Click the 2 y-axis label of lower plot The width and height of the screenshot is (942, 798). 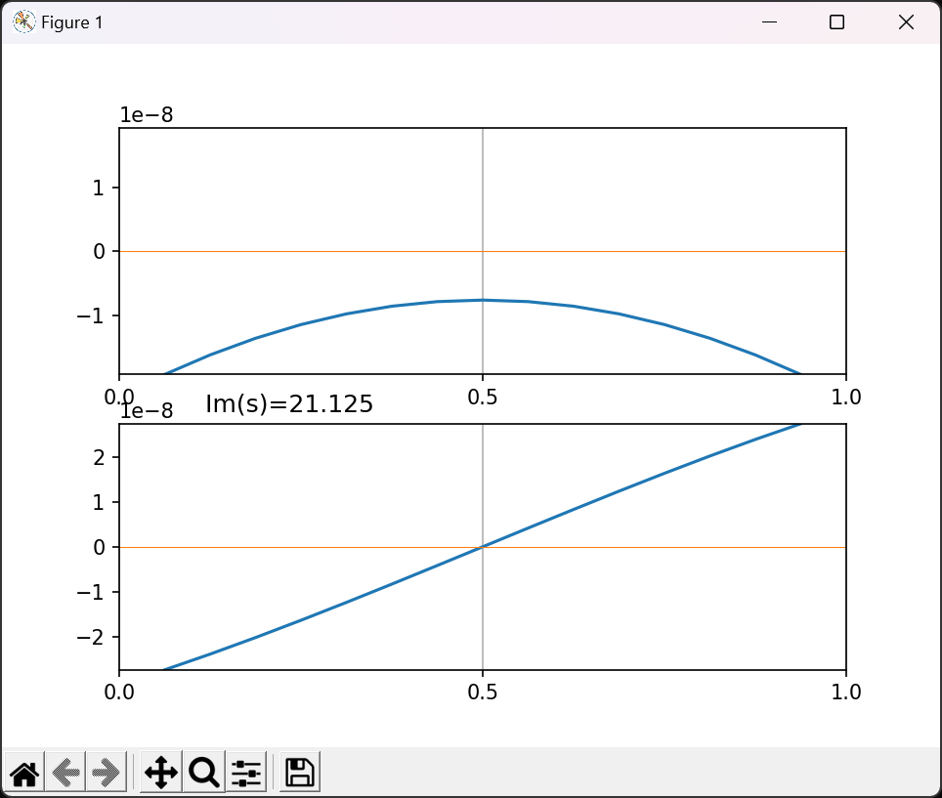coord(99,457)
